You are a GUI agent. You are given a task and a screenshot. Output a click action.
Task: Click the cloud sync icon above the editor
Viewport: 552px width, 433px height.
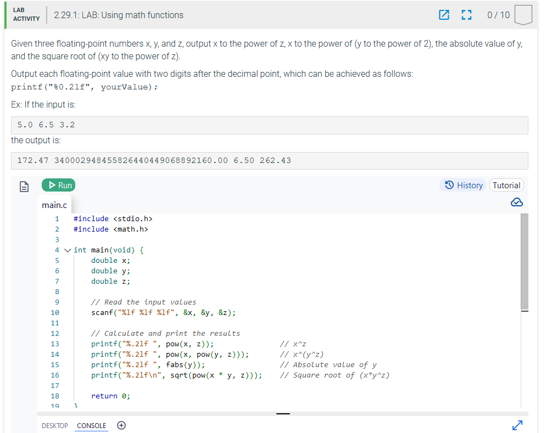coord(516,202)
